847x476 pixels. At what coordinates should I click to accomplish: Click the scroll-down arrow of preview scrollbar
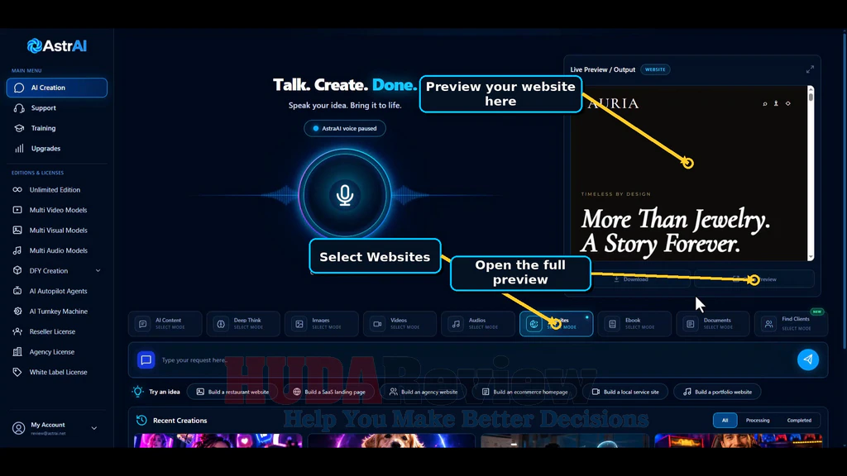tap(811, 257)
